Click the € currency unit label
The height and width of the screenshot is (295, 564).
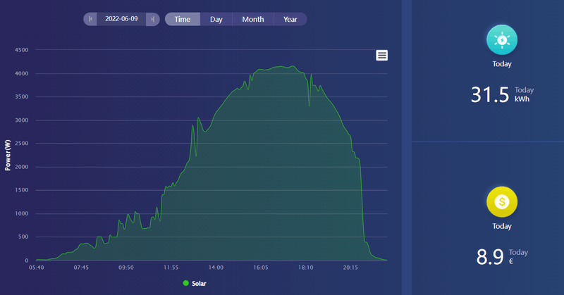click(x=511, y=261)
